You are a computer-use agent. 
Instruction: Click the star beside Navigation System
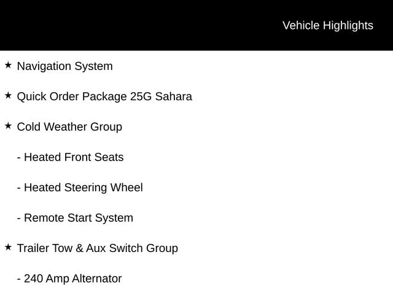coord(8,65)
